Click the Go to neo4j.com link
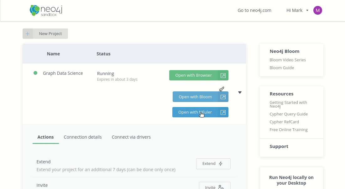Screen dimensions: 345x189 click(x=254, y=10)
